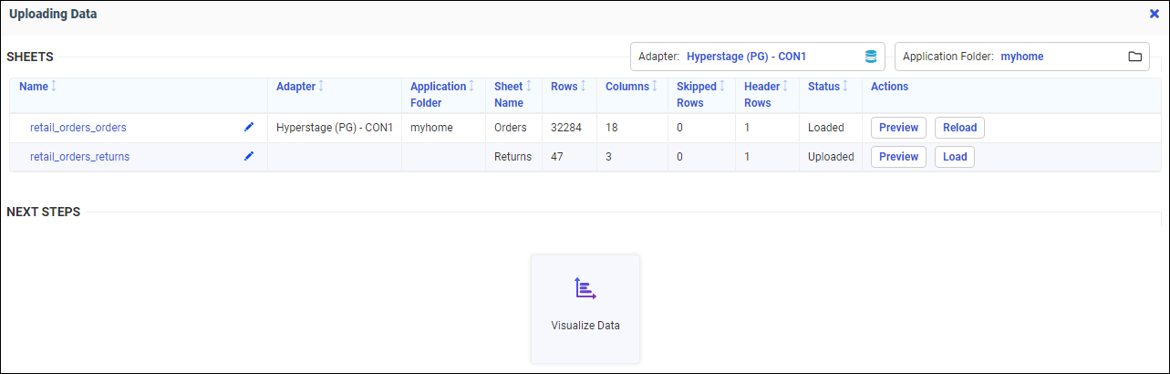This screenshot has width=1170, height=374.
Task: Edit name of retail_orders_returns with pencil icon
Action: [x=249, y=157]
